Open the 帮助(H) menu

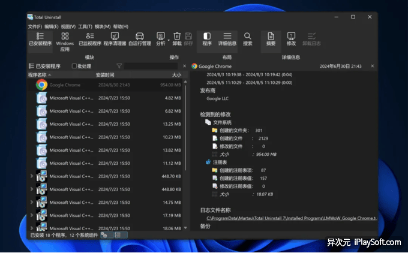(121, 26)
